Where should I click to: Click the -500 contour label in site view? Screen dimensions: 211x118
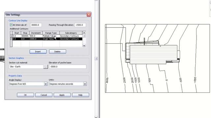coord(181,80)
